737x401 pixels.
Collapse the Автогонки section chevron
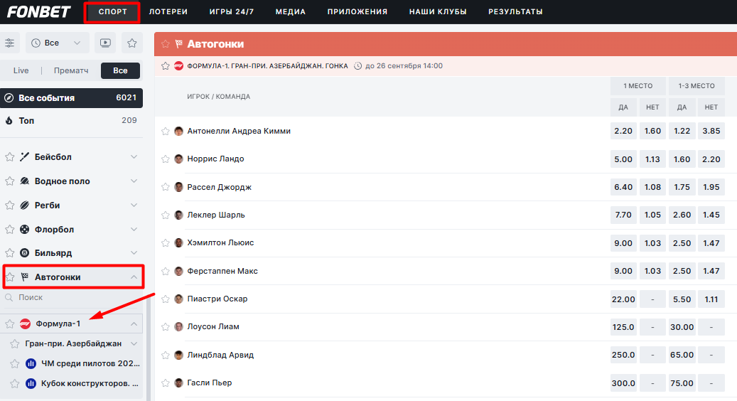coord(134,277)
